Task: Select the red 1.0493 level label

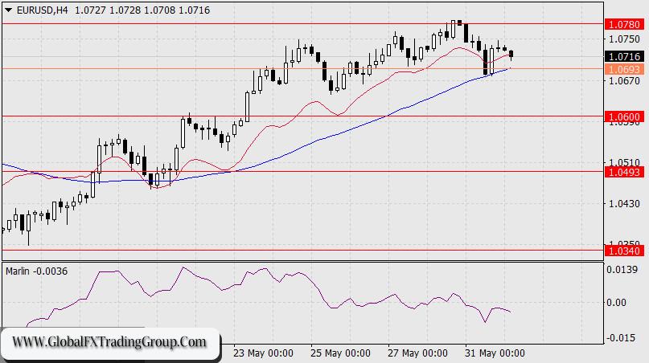Action: tap(625, 172)
